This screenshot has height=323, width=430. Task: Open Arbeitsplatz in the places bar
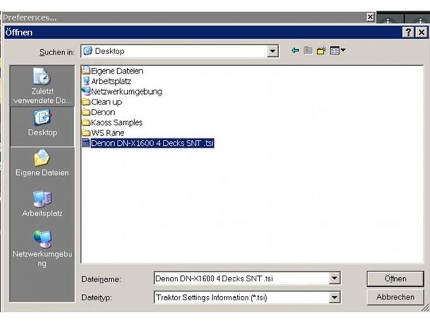point(42,203)
